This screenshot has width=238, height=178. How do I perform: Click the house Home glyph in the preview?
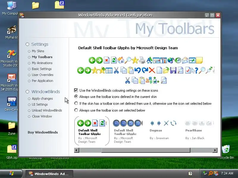point(121,60)
